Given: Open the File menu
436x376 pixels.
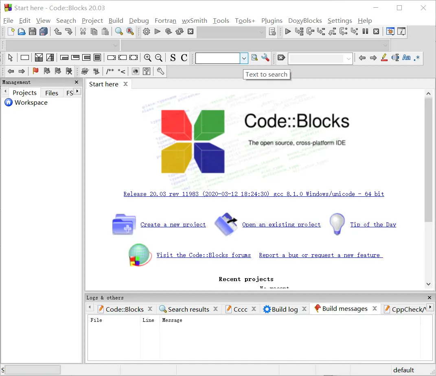Looking at the screenshot, I should [8, 21].
